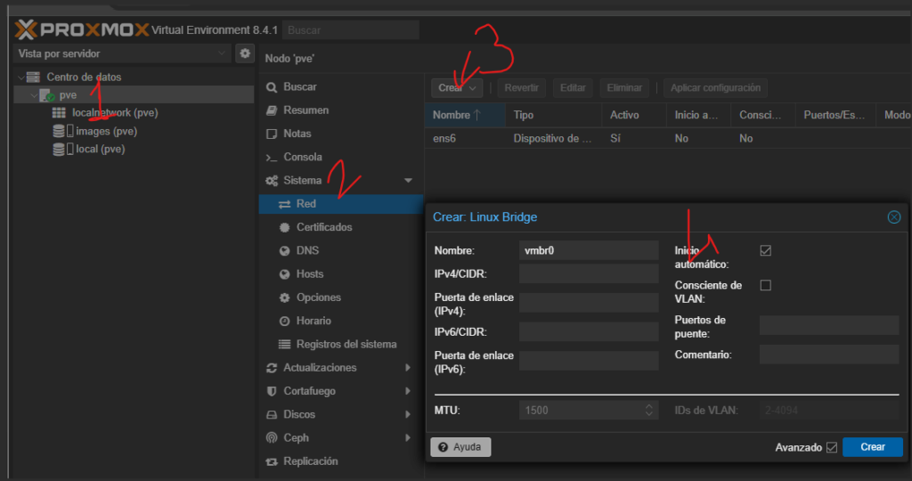The image size is (912, 481).
Task: Close the Crear: Linux Bridge dialog
Action: (894, 217)
